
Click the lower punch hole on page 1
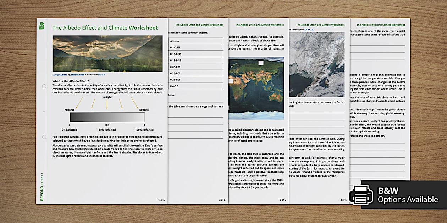coord(44,137)
